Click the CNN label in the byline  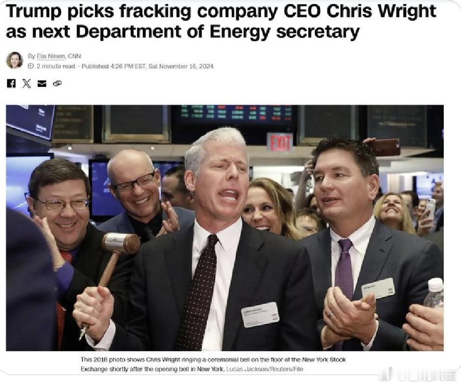(75, 56)
